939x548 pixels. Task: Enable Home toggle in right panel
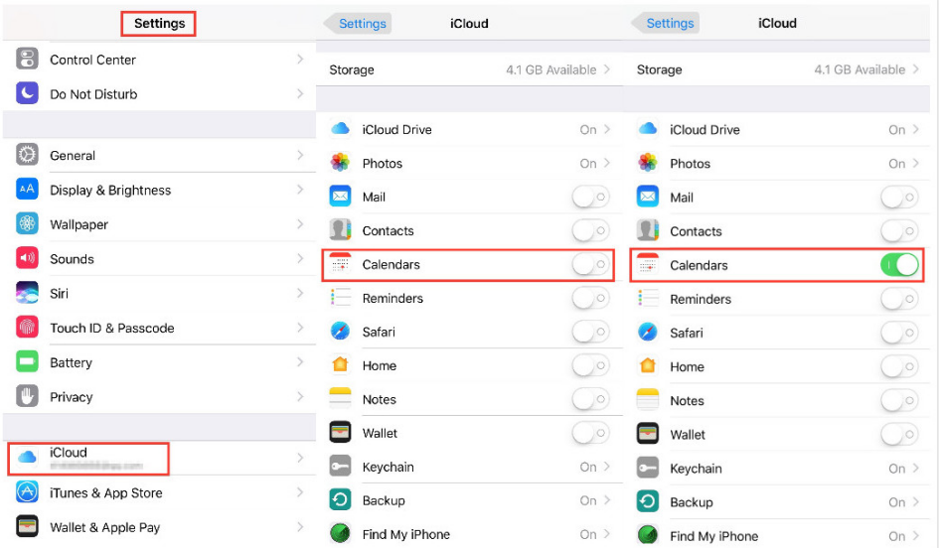(899, 366)
